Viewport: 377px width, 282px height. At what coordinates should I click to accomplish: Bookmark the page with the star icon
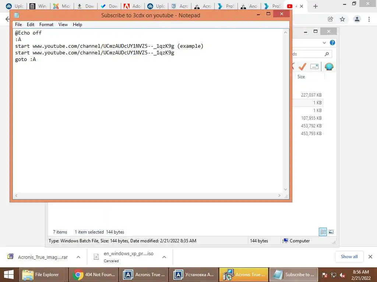pos(342,19)
